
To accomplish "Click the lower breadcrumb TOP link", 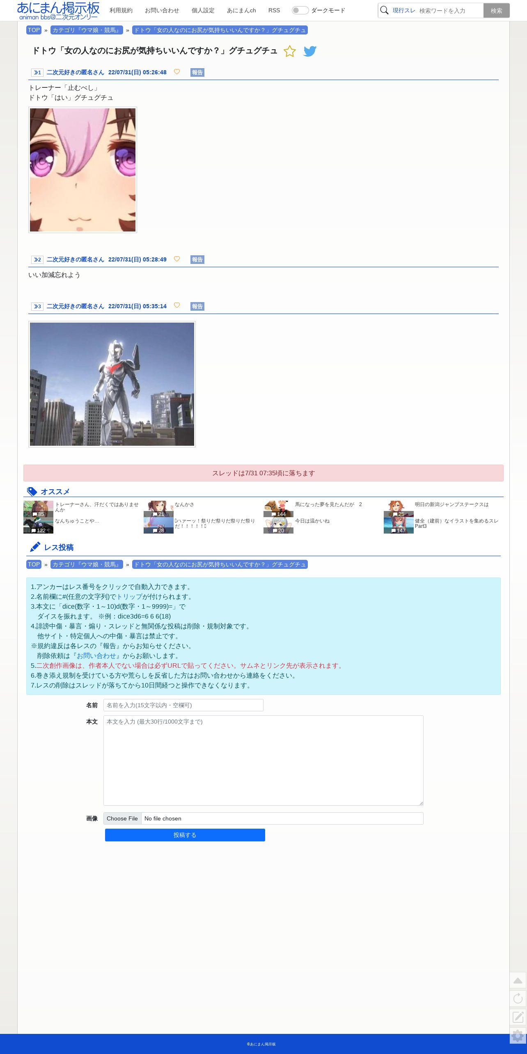I will [34, 564].
